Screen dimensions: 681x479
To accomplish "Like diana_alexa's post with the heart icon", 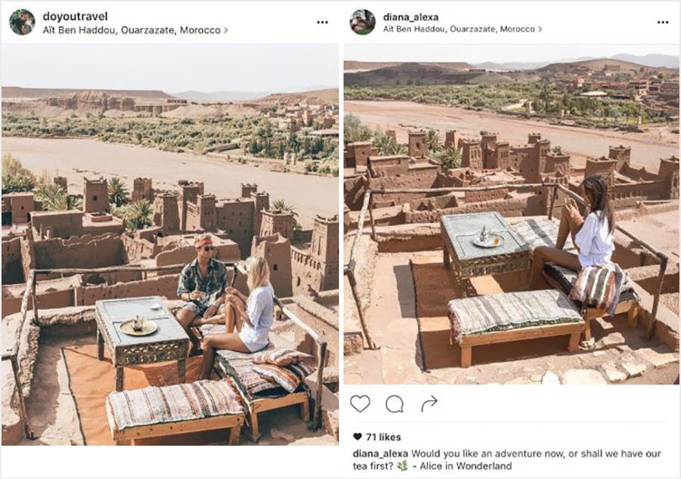I will tap(360, 404).
